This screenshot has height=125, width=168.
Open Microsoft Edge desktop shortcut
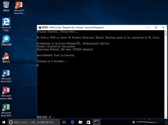click(6, 22)
